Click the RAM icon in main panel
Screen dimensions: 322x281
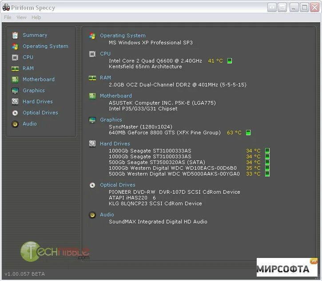[92, 78]
